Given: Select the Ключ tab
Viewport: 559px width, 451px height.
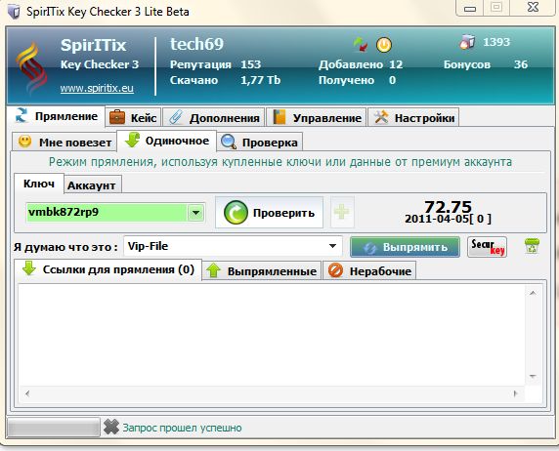Looking at the screenshot, I should 39,184.
